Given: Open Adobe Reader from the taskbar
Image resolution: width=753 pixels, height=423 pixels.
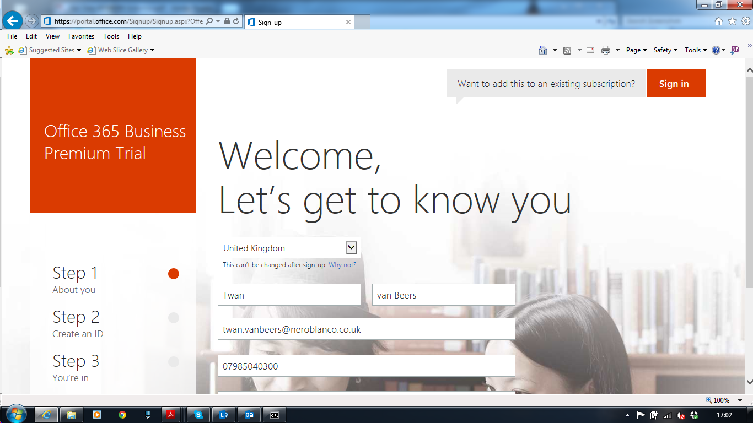Looking at the screenshot, I should coord(171,415).
